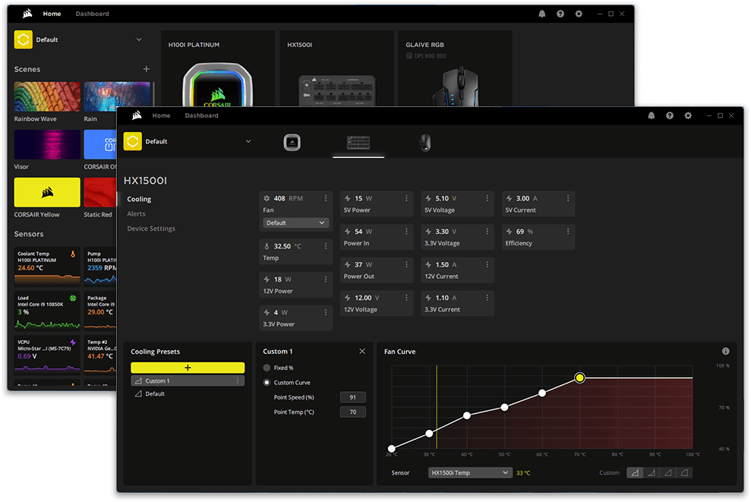Click the Corsair sails logo in front window
The width and height of the screenshot is (751, 502).
tap(137, 115)
